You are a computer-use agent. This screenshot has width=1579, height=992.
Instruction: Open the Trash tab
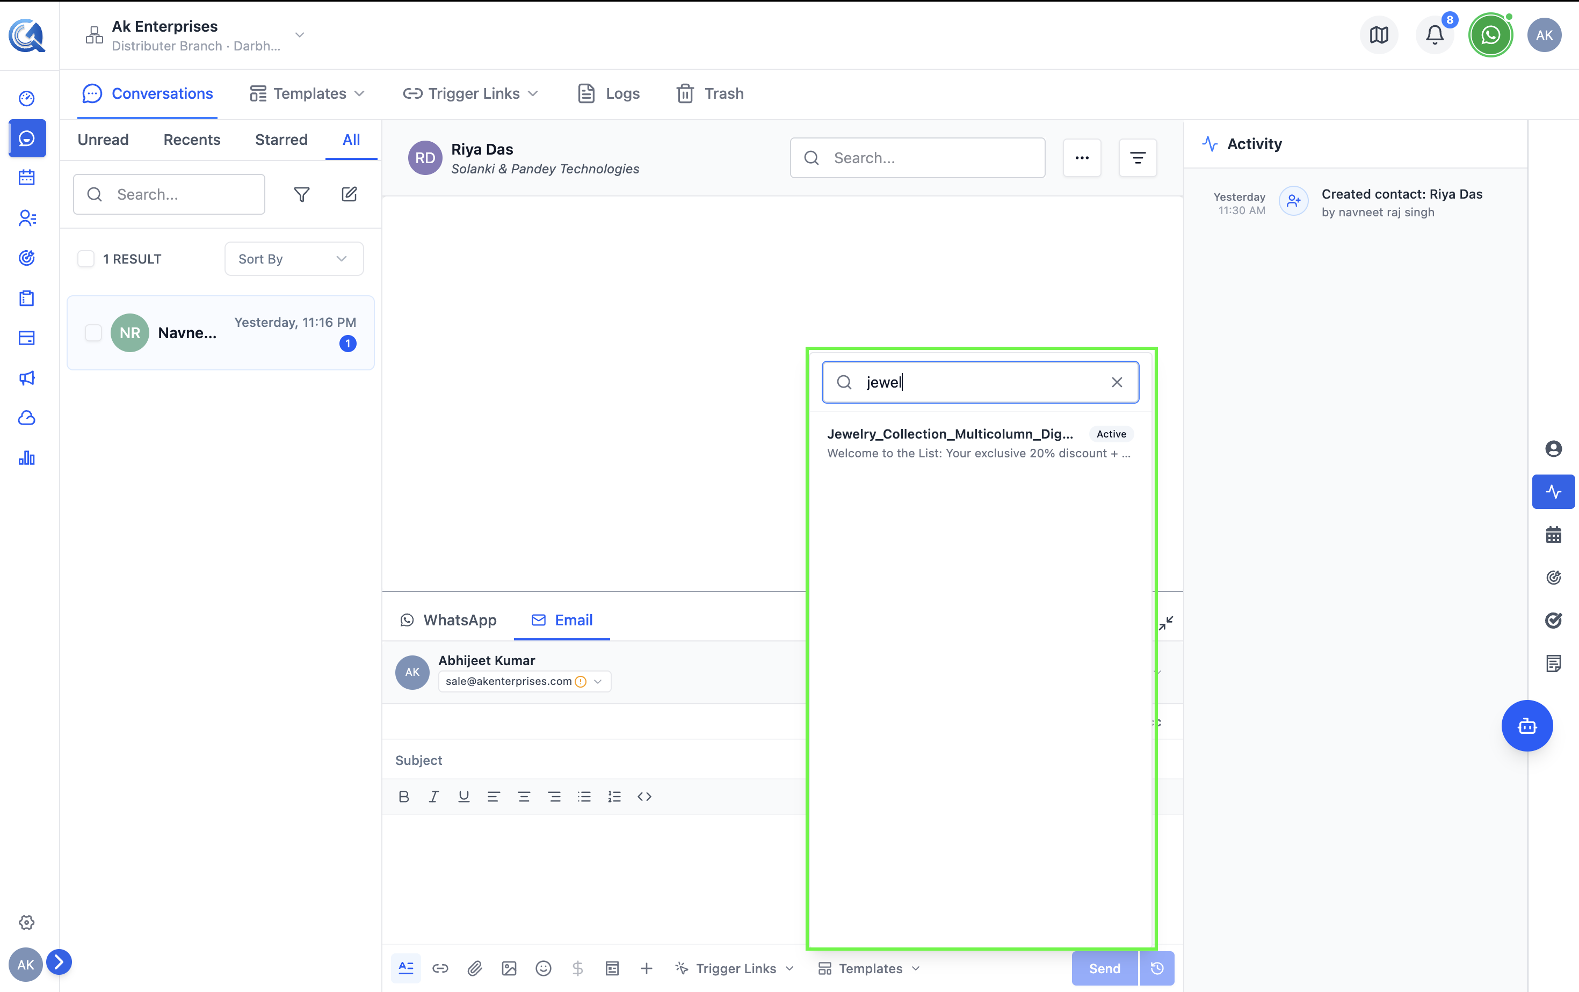point(711,94)
